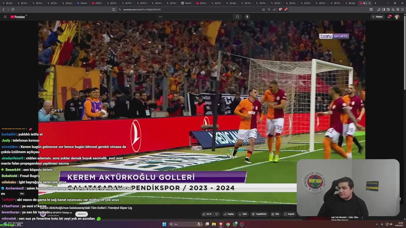Focus the YouTube 'Ara' search box
Image resolution: width=406 pixels, height=228 pixels.
point(195,17)
